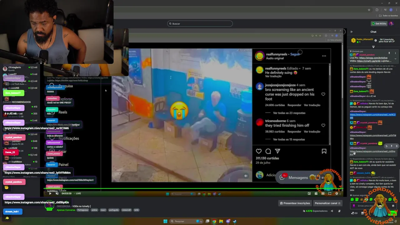400x225 pixels.
Task: Click Ver tradução under realfunnyreels caption
Action: tap(273, 76)
